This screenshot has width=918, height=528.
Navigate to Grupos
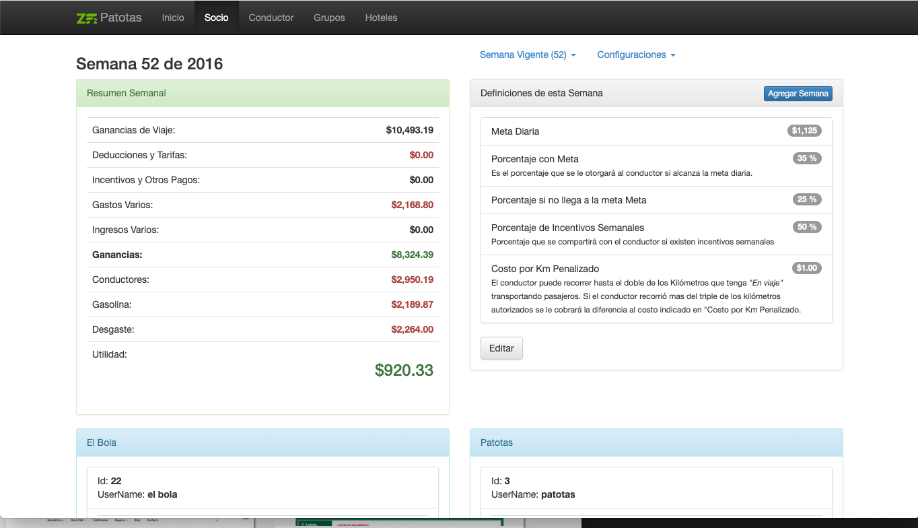[x=329, y=18]
